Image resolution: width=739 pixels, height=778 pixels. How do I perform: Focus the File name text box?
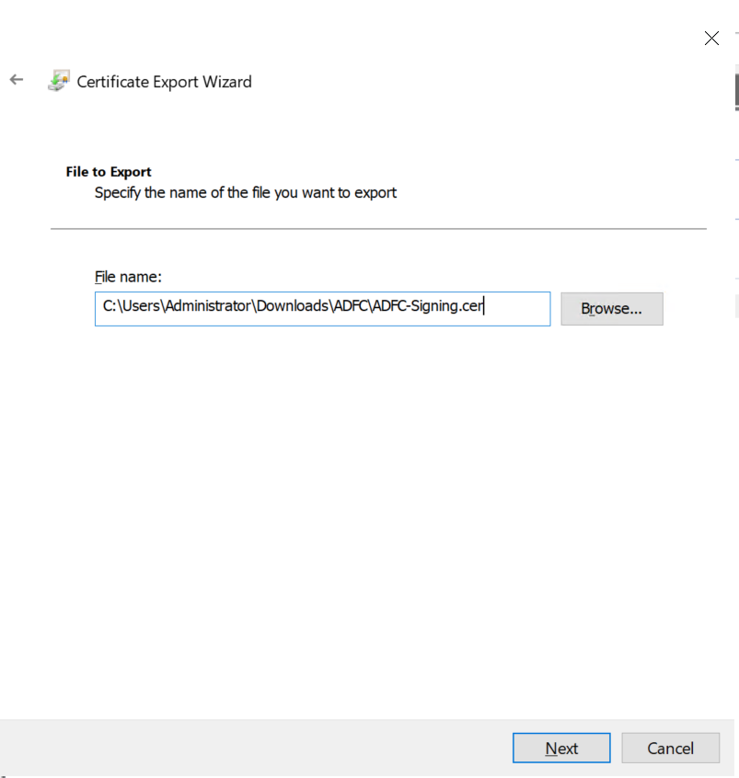click(322, 309)
